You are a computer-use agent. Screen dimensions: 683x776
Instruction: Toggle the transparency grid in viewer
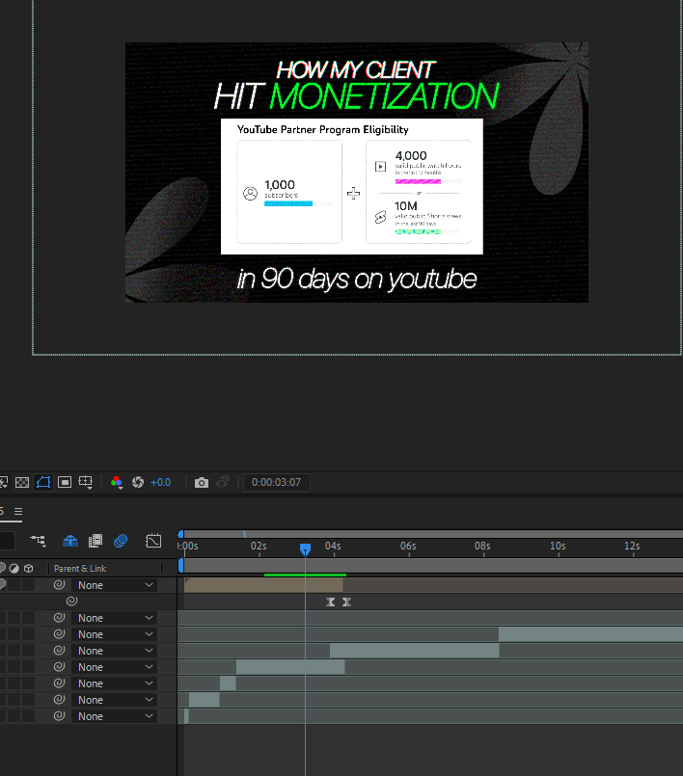tap(22, 483)
